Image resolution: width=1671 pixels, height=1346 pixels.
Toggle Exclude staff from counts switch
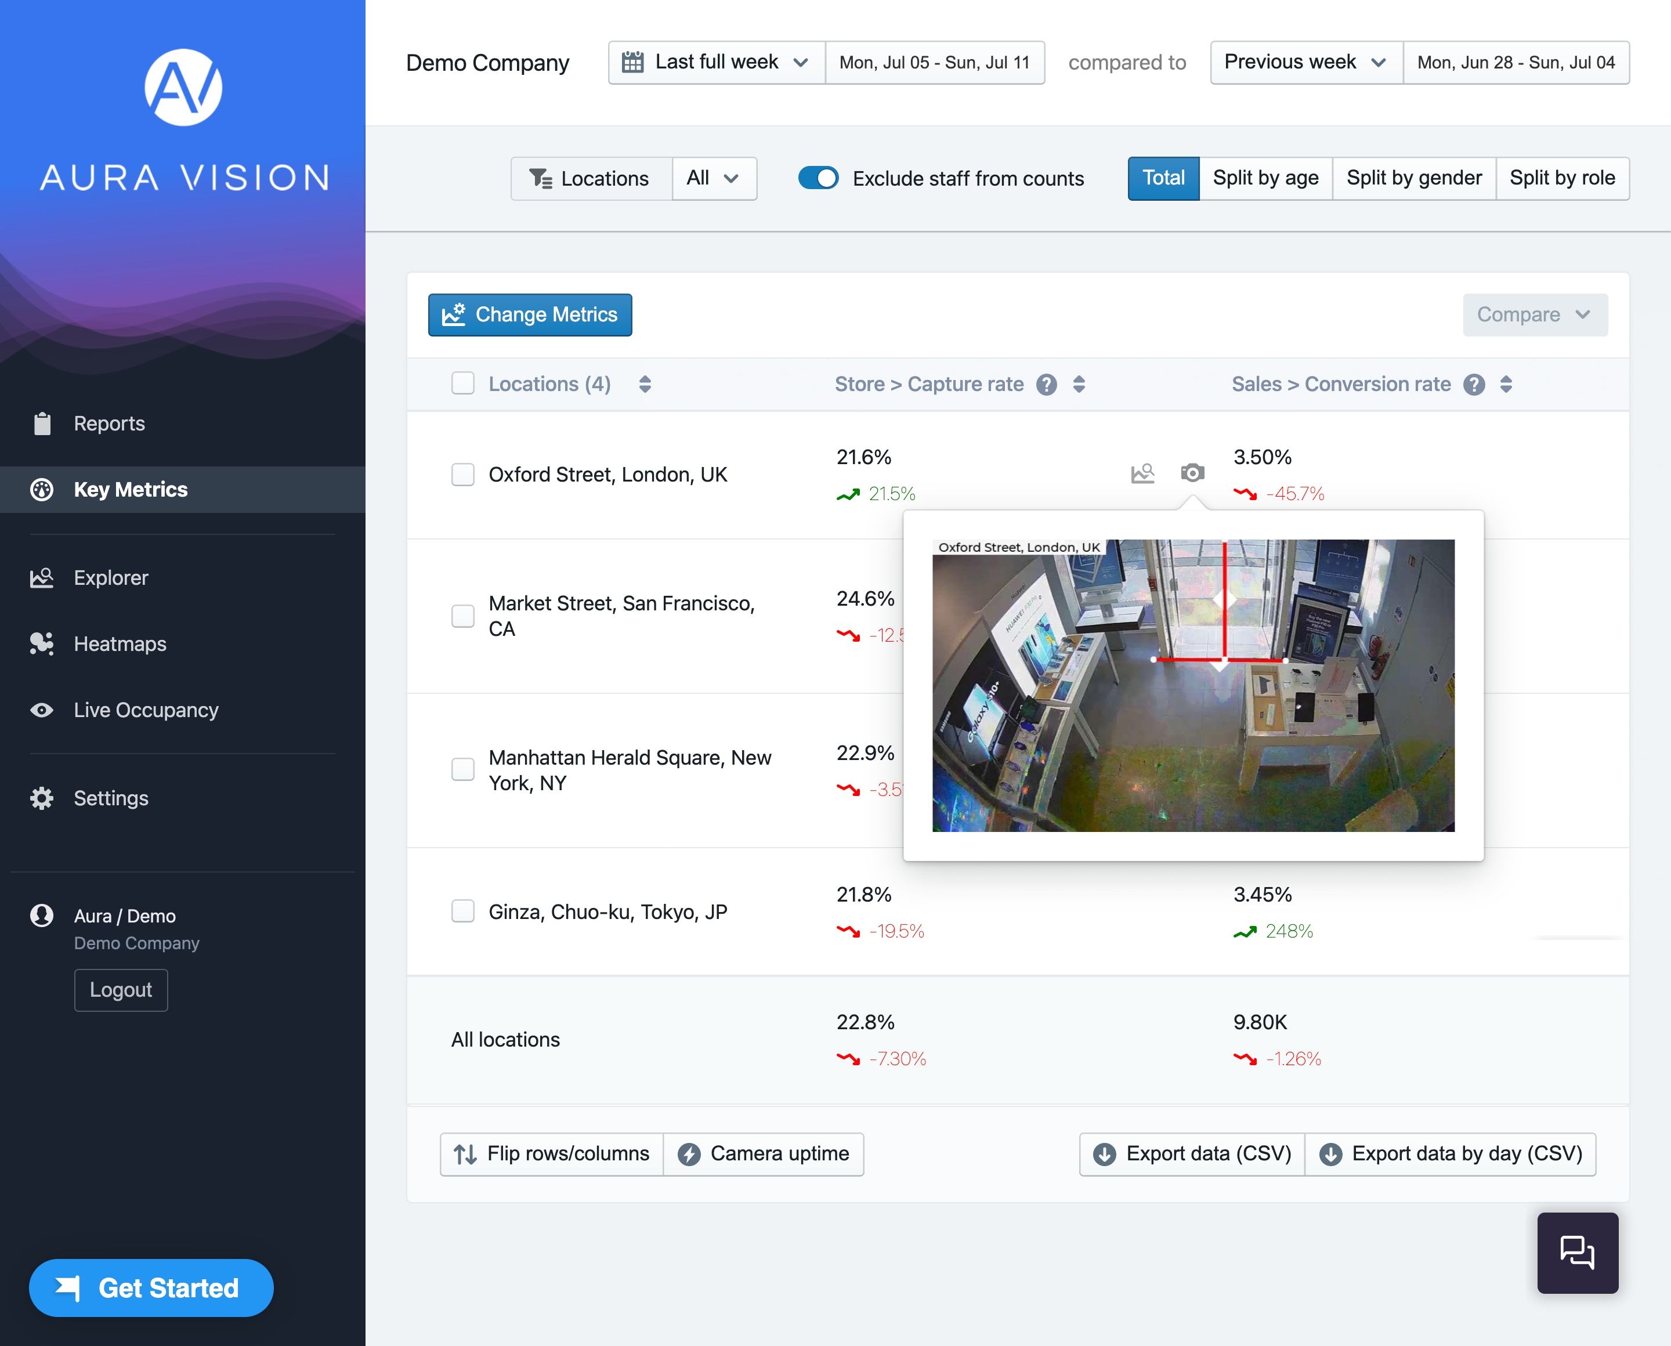(818, 178)
